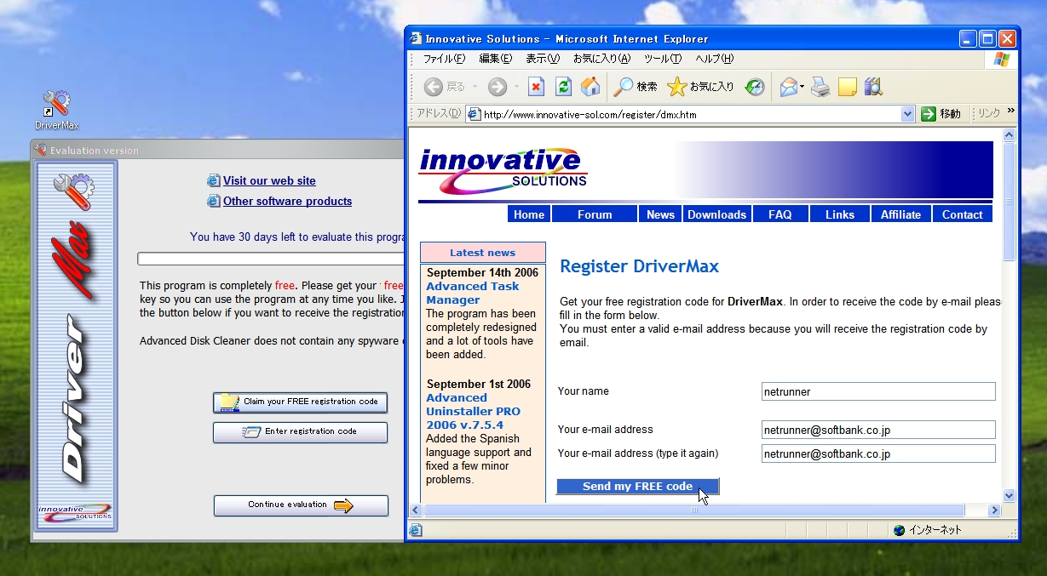Viewport: 1047px width, 576px height.
Task: Open the Links navigation tab
Action: 840,214
